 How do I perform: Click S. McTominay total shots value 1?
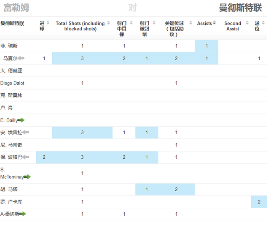82,173
